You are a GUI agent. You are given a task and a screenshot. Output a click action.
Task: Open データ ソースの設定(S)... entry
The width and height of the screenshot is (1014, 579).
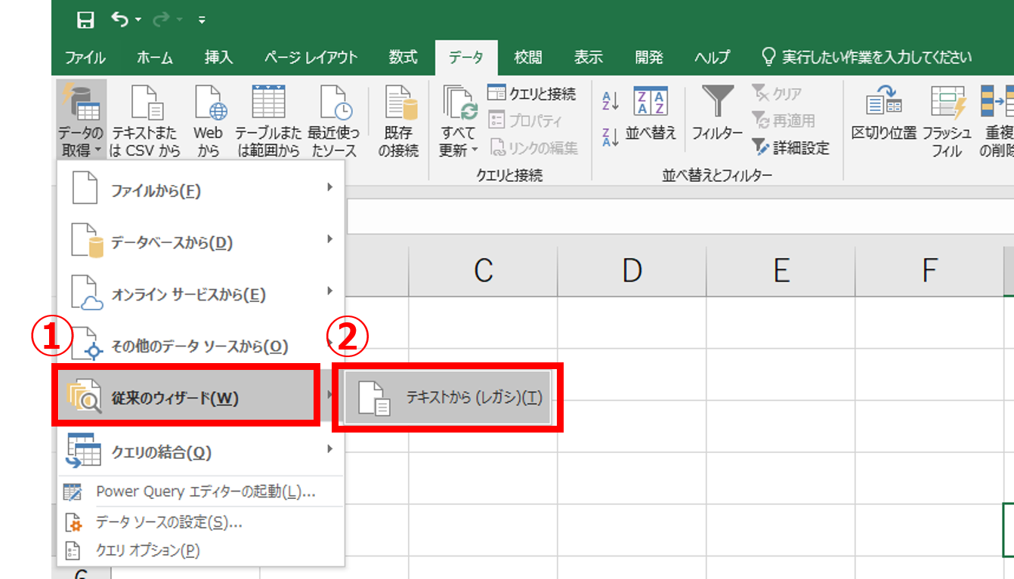pyautogui.click(x=200, y=522)
